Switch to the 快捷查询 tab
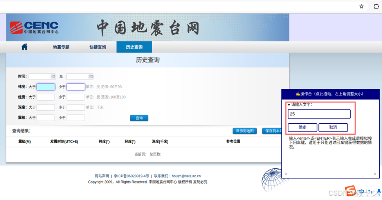Screen dimensions: 382x200 point(97,47)
